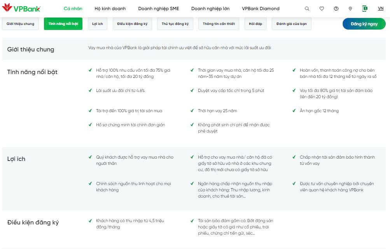
Task: Open the search magnifier icon
Action: coord(307,9)
